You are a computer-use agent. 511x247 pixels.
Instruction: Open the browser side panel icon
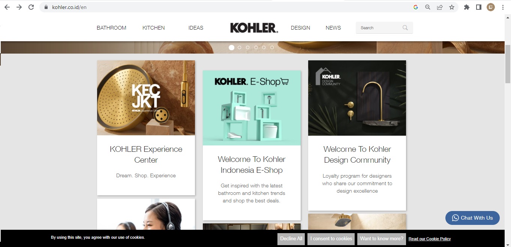click(479, 7)
